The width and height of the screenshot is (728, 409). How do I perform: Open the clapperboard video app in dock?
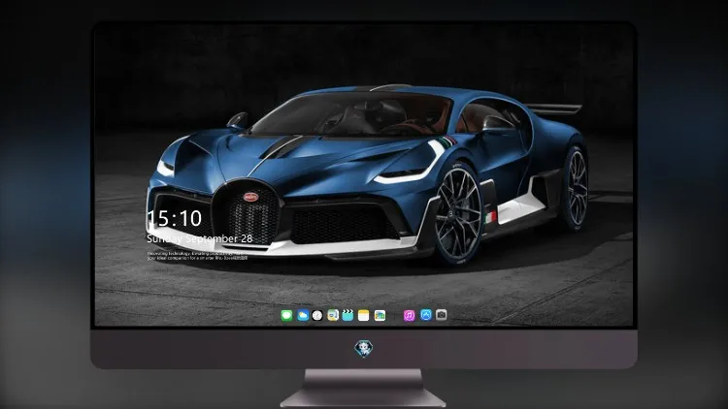pos(347,315)
